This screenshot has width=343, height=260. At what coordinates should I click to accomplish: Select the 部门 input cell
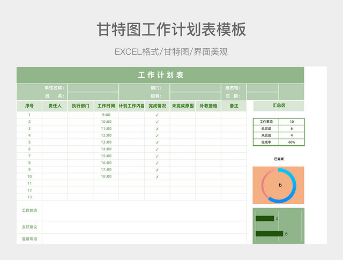tap(195, 88)
